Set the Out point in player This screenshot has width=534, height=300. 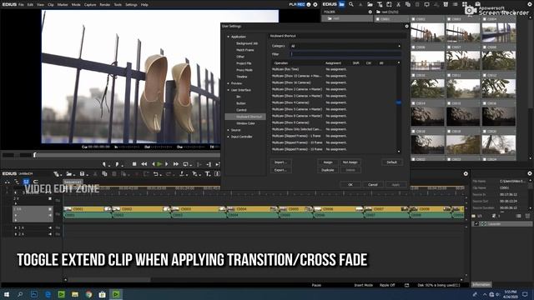coord(117,164)
